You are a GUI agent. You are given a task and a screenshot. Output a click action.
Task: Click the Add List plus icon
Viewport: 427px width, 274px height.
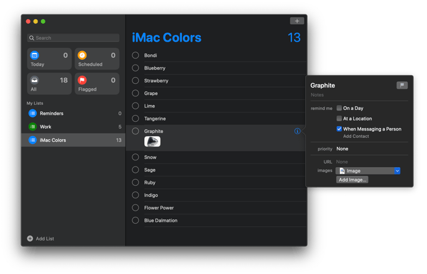(x=30, y=239)
